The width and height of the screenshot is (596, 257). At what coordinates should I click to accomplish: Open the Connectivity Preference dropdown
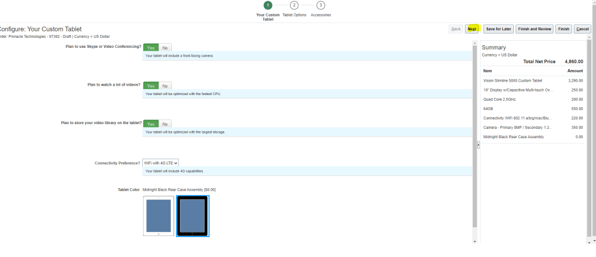pyautogui.click(x=161, y=163)
